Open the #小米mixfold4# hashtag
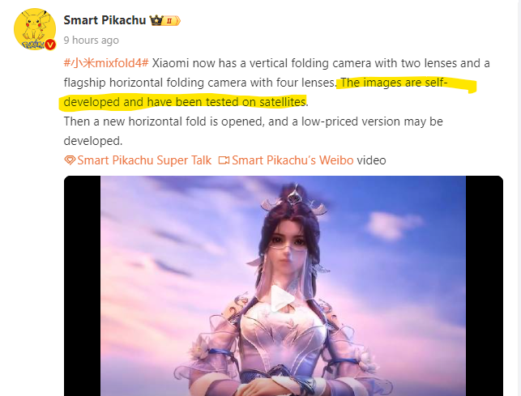Viewport: 521px width, 396px height. (106, 63)
